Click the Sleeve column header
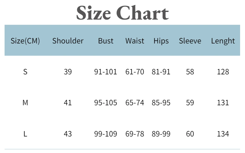245x153 pixels. tap(190, 41)
